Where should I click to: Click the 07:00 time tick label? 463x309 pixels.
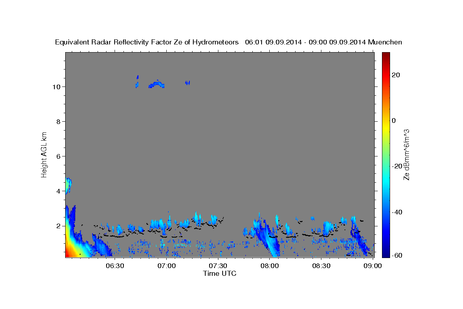(x=167, y=266)
